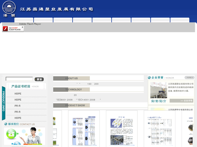The image size is (197, 147).
Task: Open the 产品证书栏目 HONOR heading
Action: coord(26,86)
